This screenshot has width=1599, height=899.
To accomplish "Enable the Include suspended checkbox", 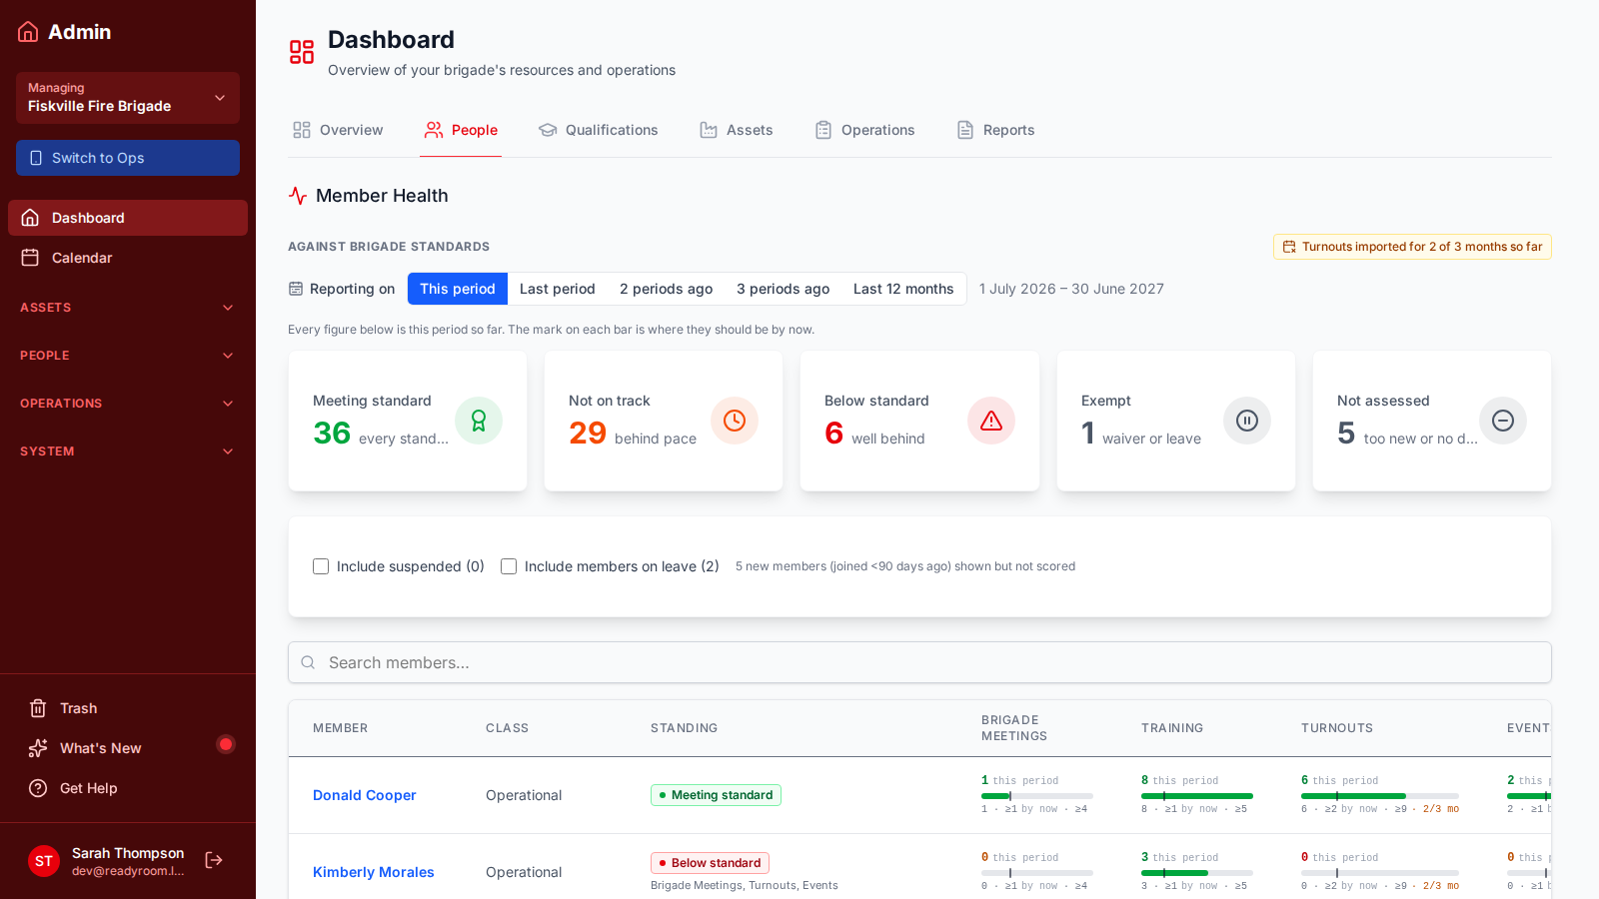I will pyautogui.click(x=321, y=566).
